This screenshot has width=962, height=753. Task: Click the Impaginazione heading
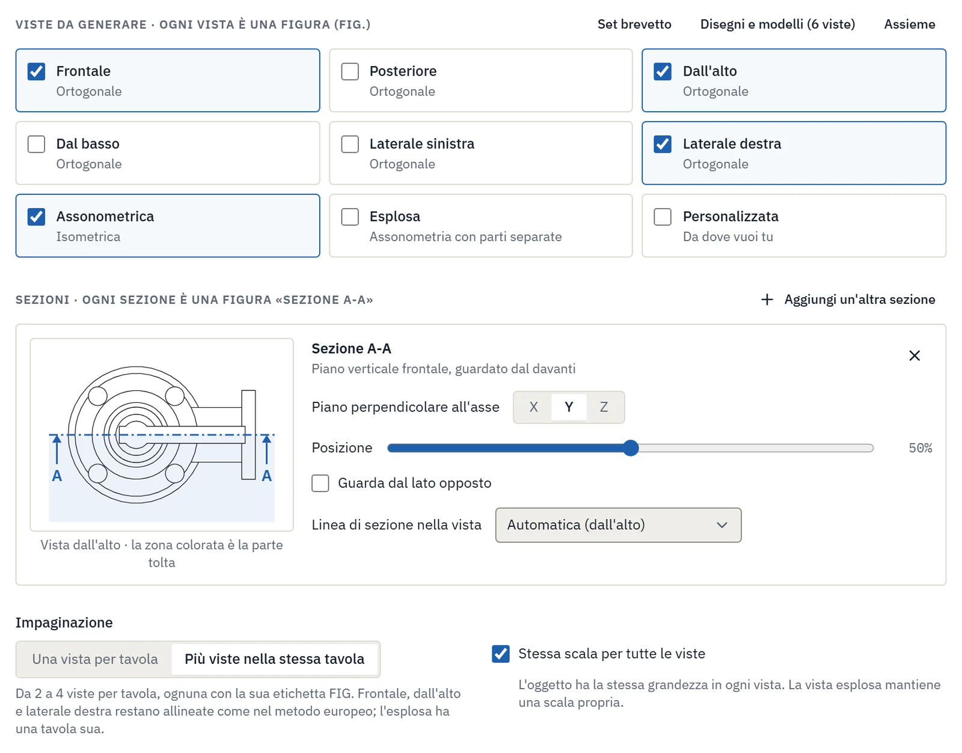click(64, 622)
